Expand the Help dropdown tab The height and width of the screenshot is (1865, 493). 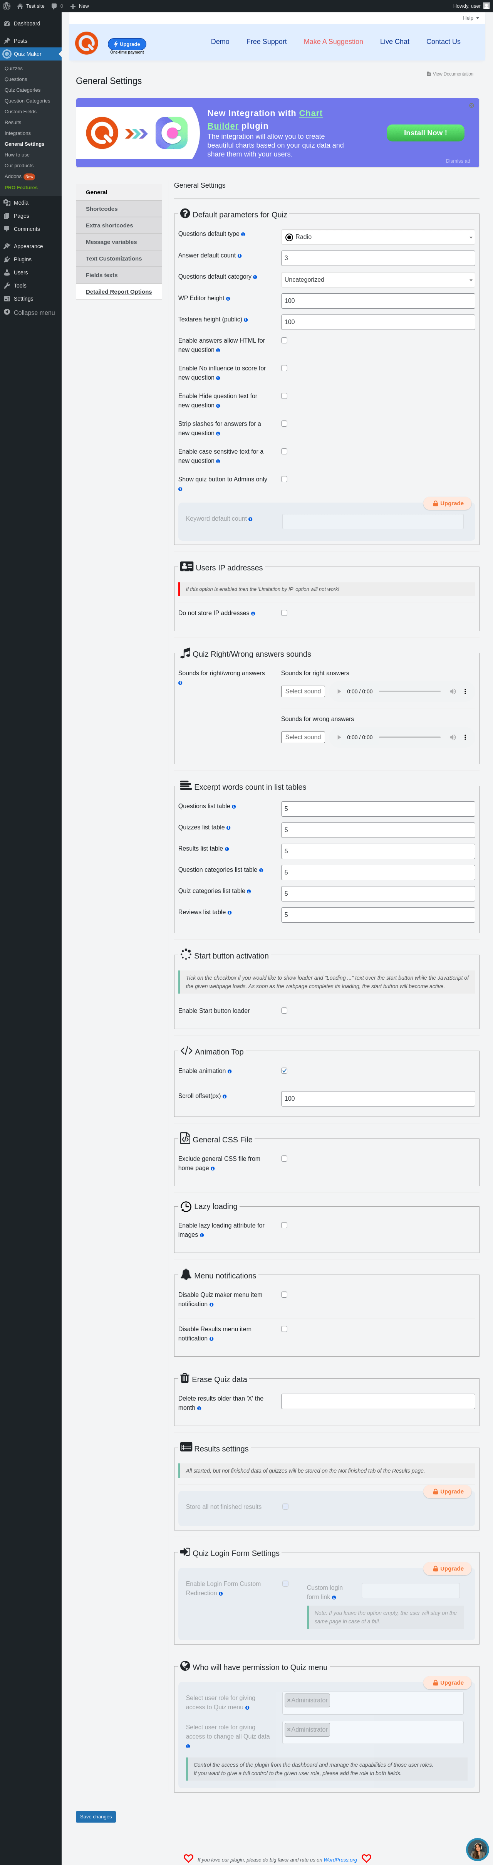point(471,18)
